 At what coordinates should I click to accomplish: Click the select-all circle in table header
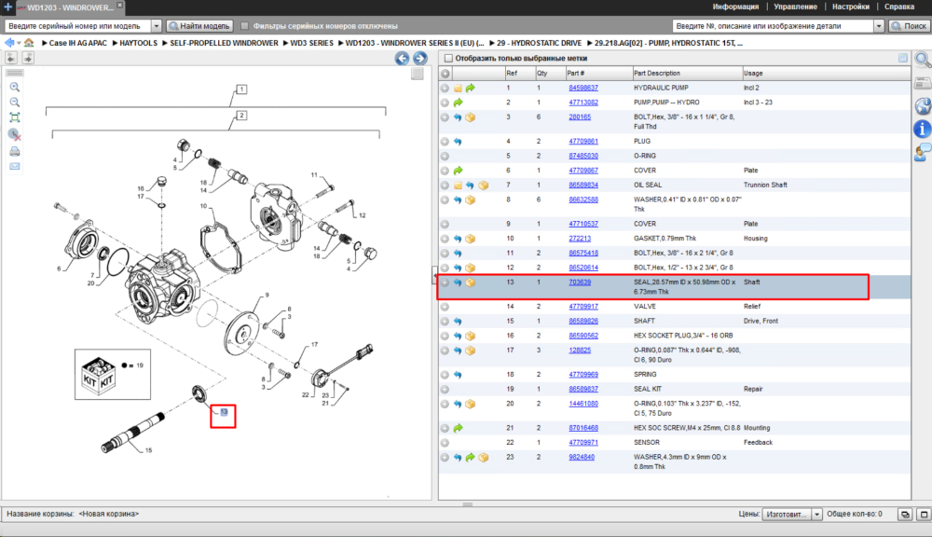pyautogui.click(x=445, y=74)
